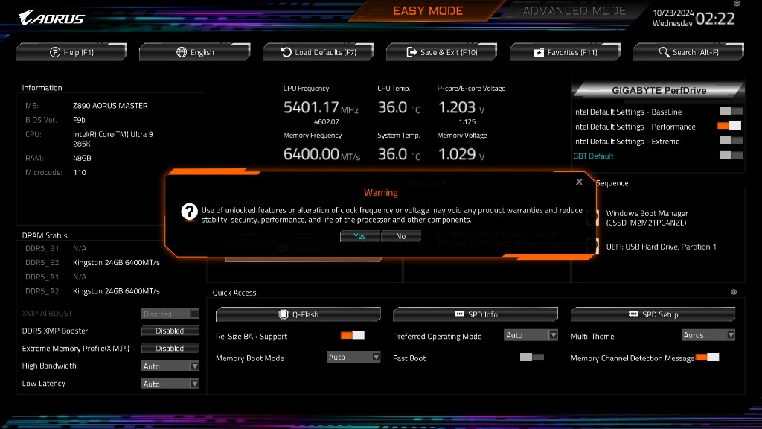Close the Warning dialog with the X

click(579, 182)
